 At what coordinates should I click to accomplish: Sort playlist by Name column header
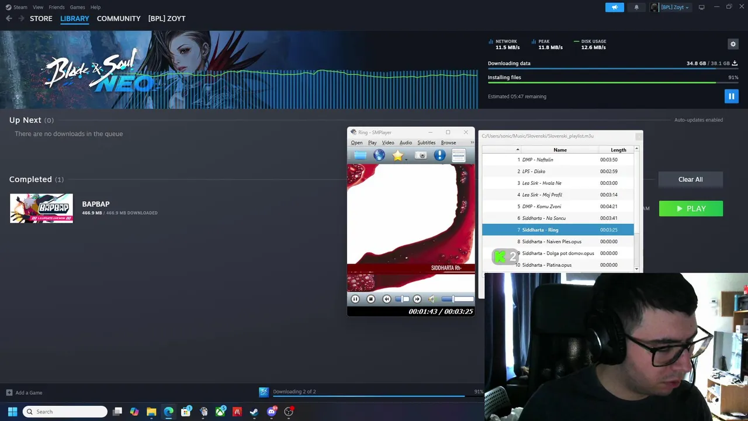(560, 150)
